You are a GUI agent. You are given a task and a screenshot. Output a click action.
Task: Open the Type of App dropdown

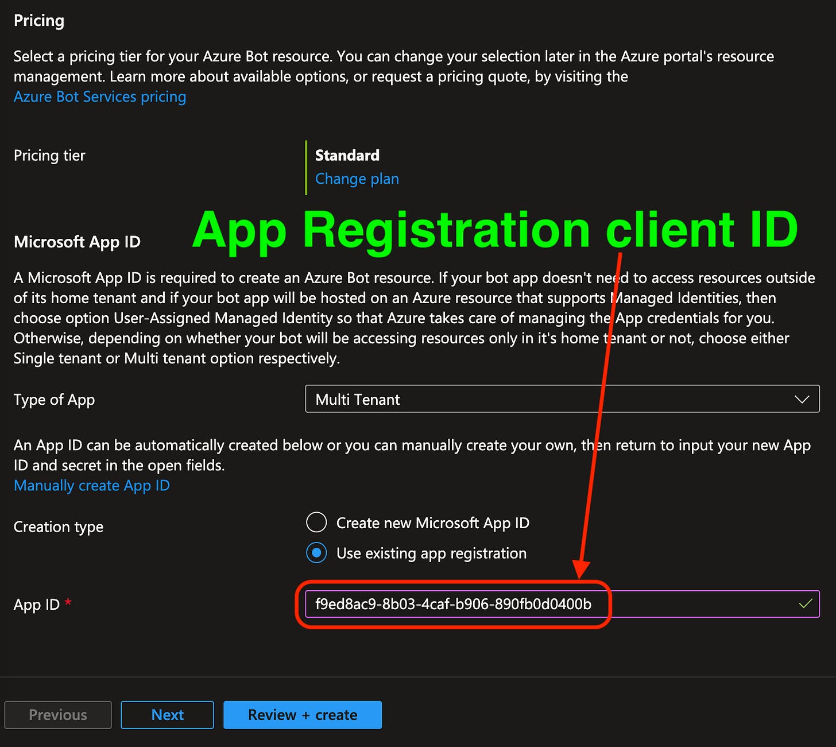pyautogui.click(x=562, y=399)
